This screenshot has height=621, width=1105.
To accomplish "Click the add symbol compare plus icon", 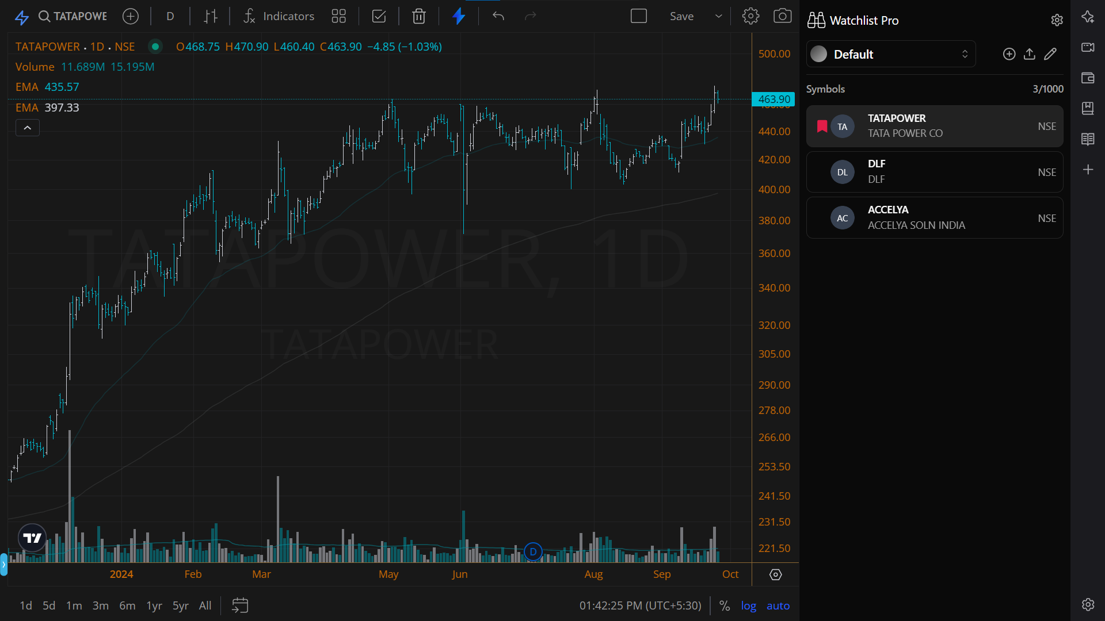I will (131, 16).
